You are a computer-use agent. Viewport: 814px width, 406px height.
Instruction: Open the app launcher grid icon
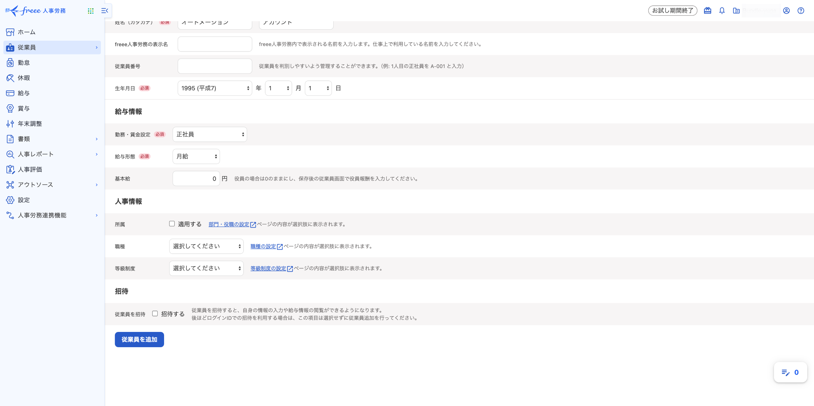pos(91,11)
